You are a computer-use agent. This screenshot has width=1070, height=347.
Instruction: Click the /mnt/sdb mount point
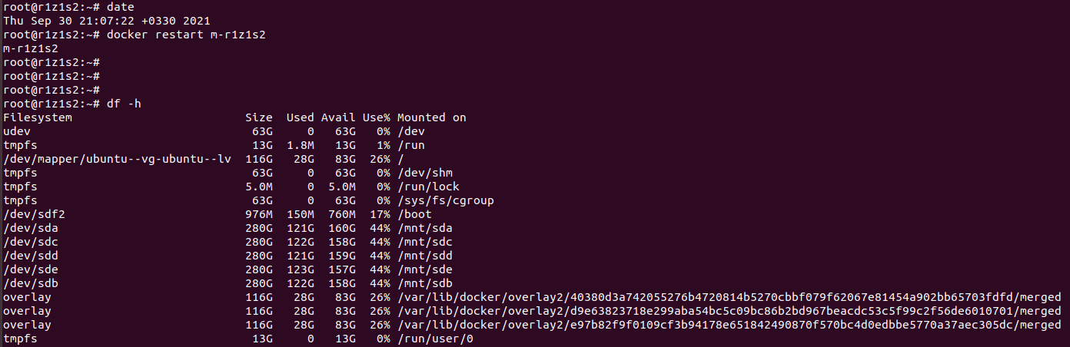[x=425, y=283]
